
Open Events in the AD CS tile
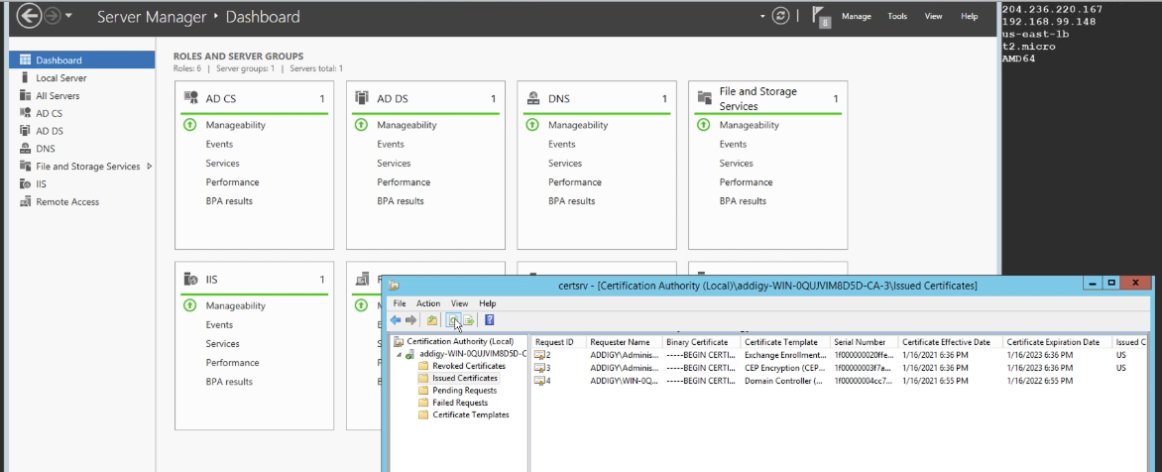pos(219,144)
